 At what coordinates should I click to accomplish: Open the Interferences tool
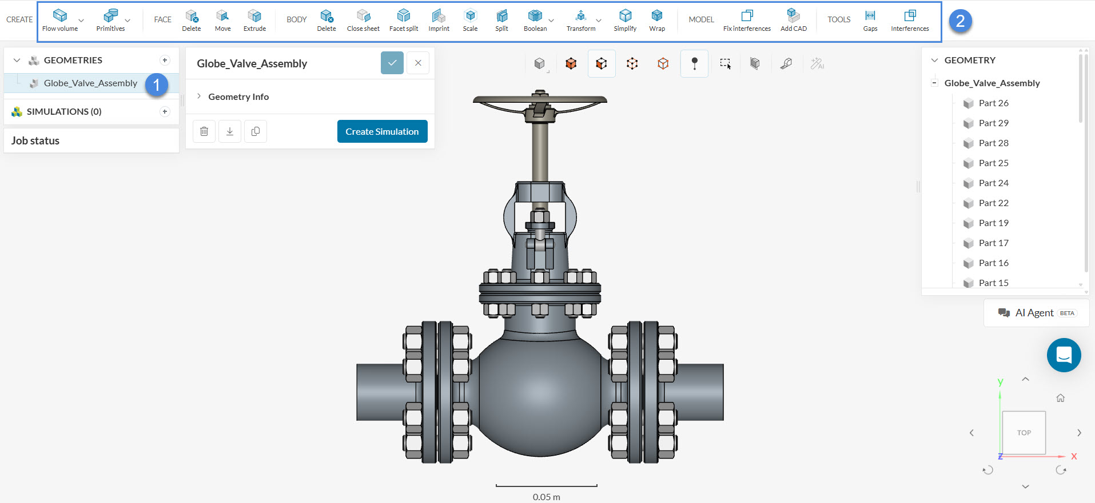(x=909, y=16)
